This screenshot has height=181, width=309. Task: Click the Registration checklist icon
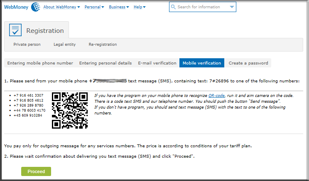pos(15,30)
